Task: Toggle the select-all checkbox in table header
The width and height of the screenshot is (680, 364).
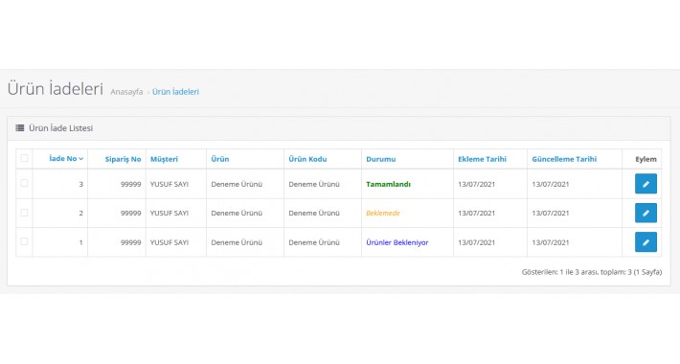Action: click(24, 158)
